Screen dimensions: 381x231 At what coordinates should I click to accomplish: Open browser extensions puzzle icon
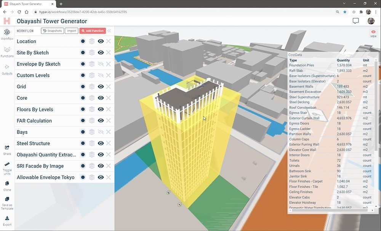click(361, 12)
